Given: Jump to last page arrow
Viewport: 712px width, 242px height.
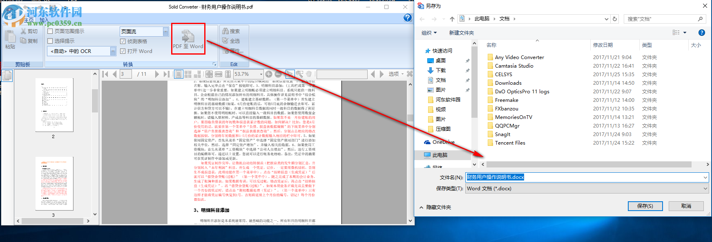Looking at the screenshot, I should tap(166, 74).
